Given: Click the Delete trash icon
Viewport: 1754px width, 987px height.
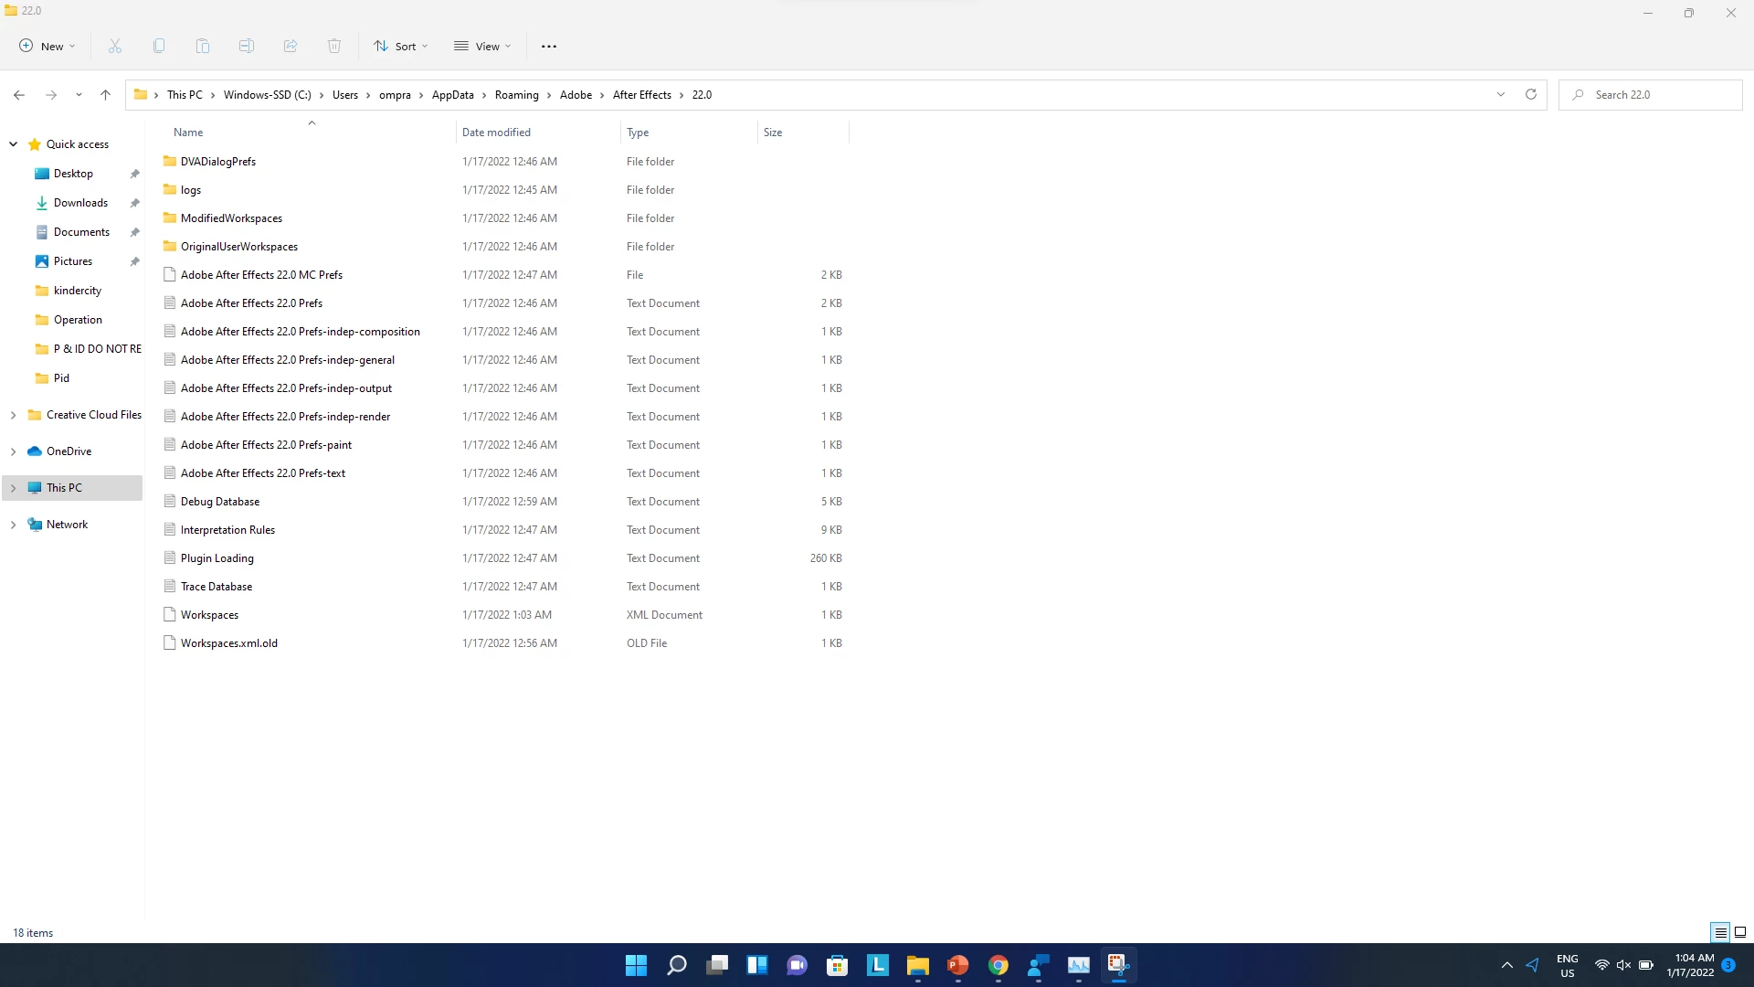Looking at the screenshot, I should click(x=334, y=46).
